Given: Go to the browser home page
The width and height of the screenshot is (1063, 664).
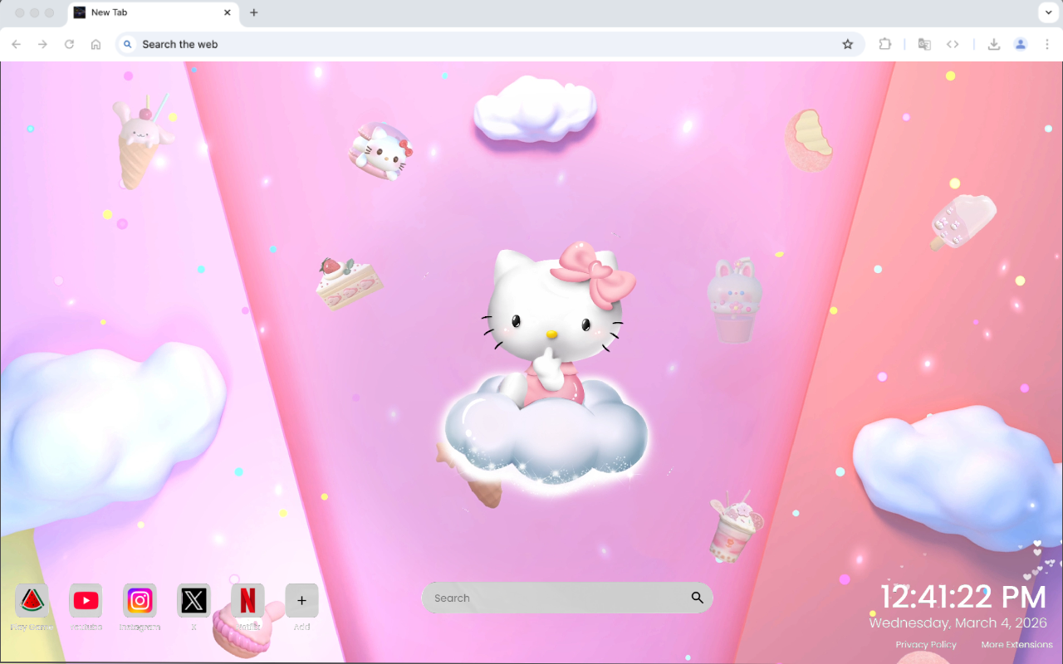Looking at the screenshot, I should click(x=96, y=44).
